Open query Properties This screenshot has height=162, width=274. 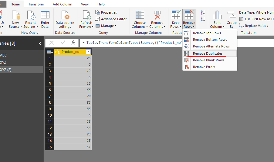pos(106,12)
